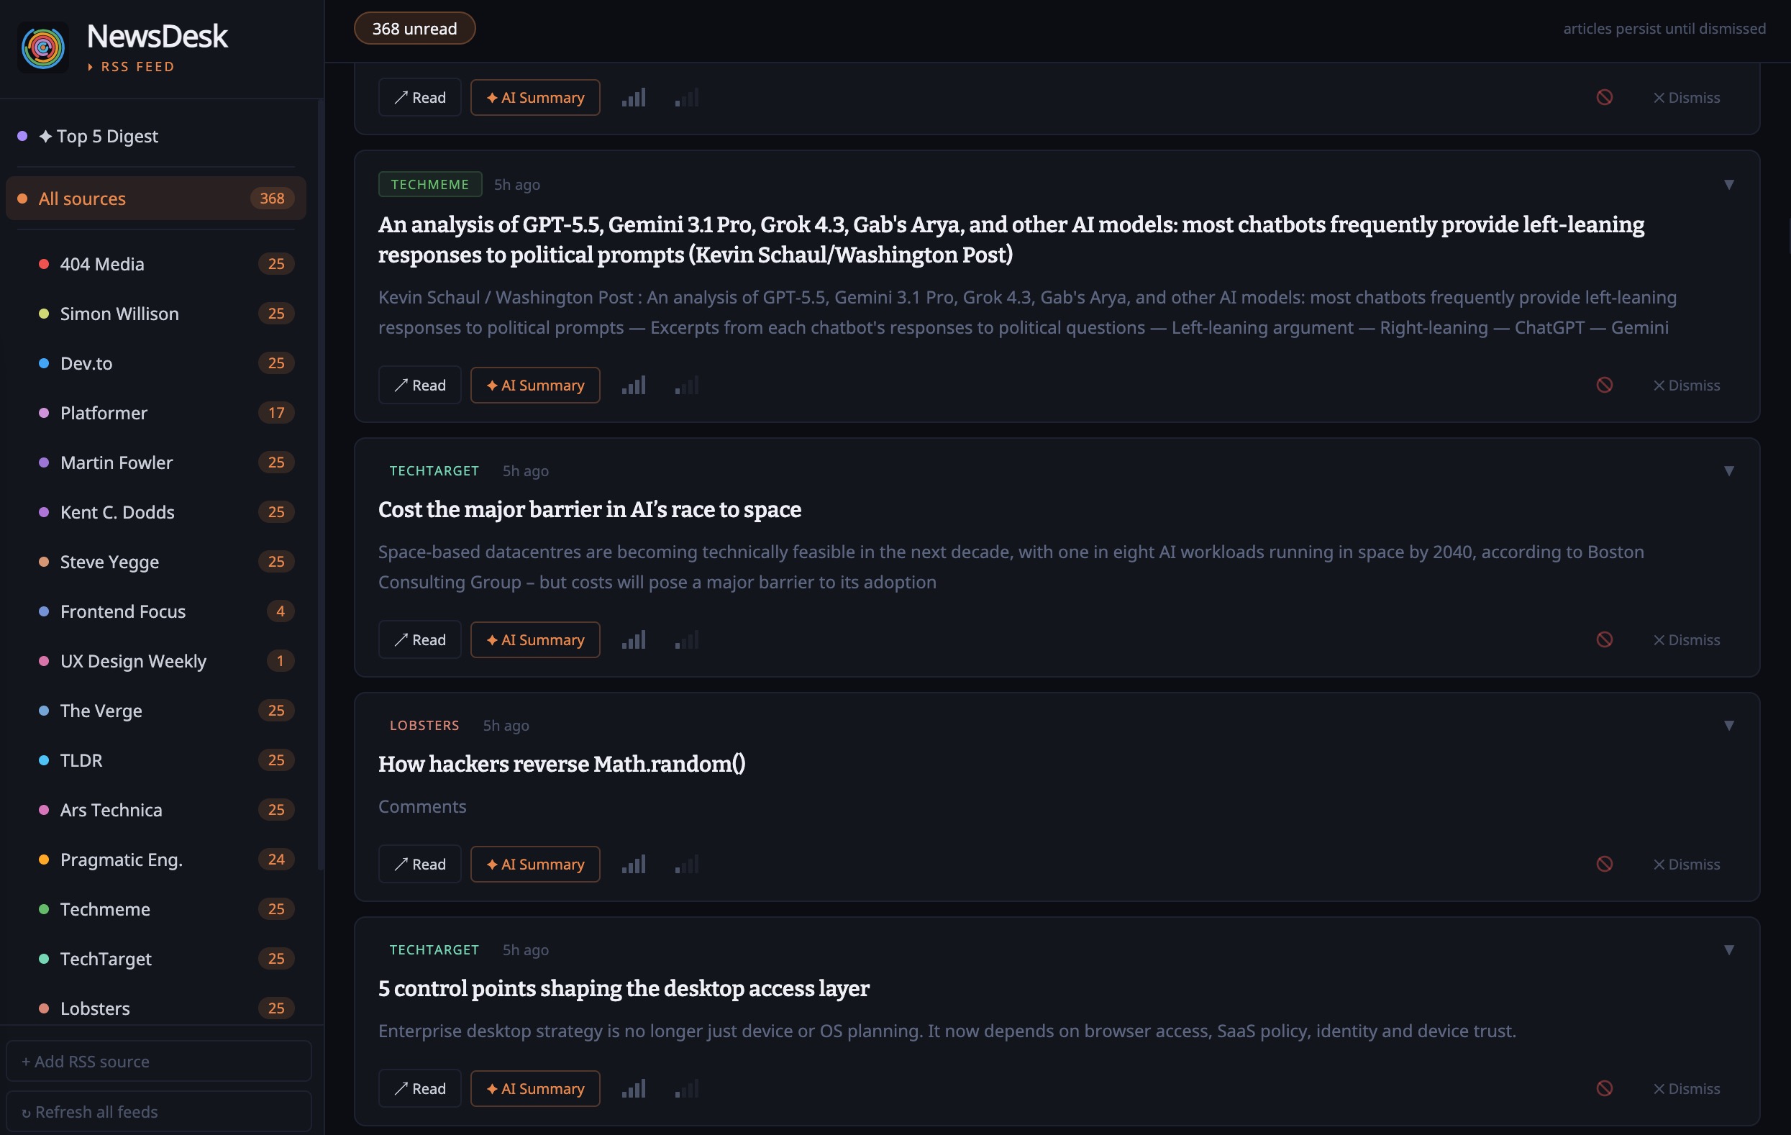This screenshot has height=1135, width=1791.
Task: Click the low signal bars icon on the Cost barrier article
Action: click(x=686, y=639)
